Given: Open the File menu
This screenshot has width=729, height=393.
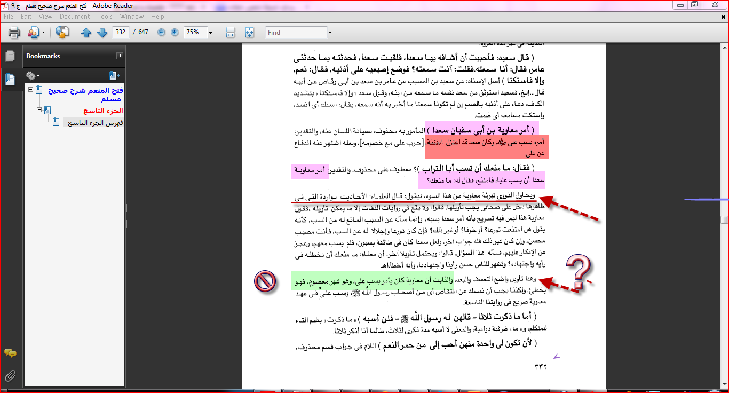Looking at the screenshot, I should click(x=9, y=17).
